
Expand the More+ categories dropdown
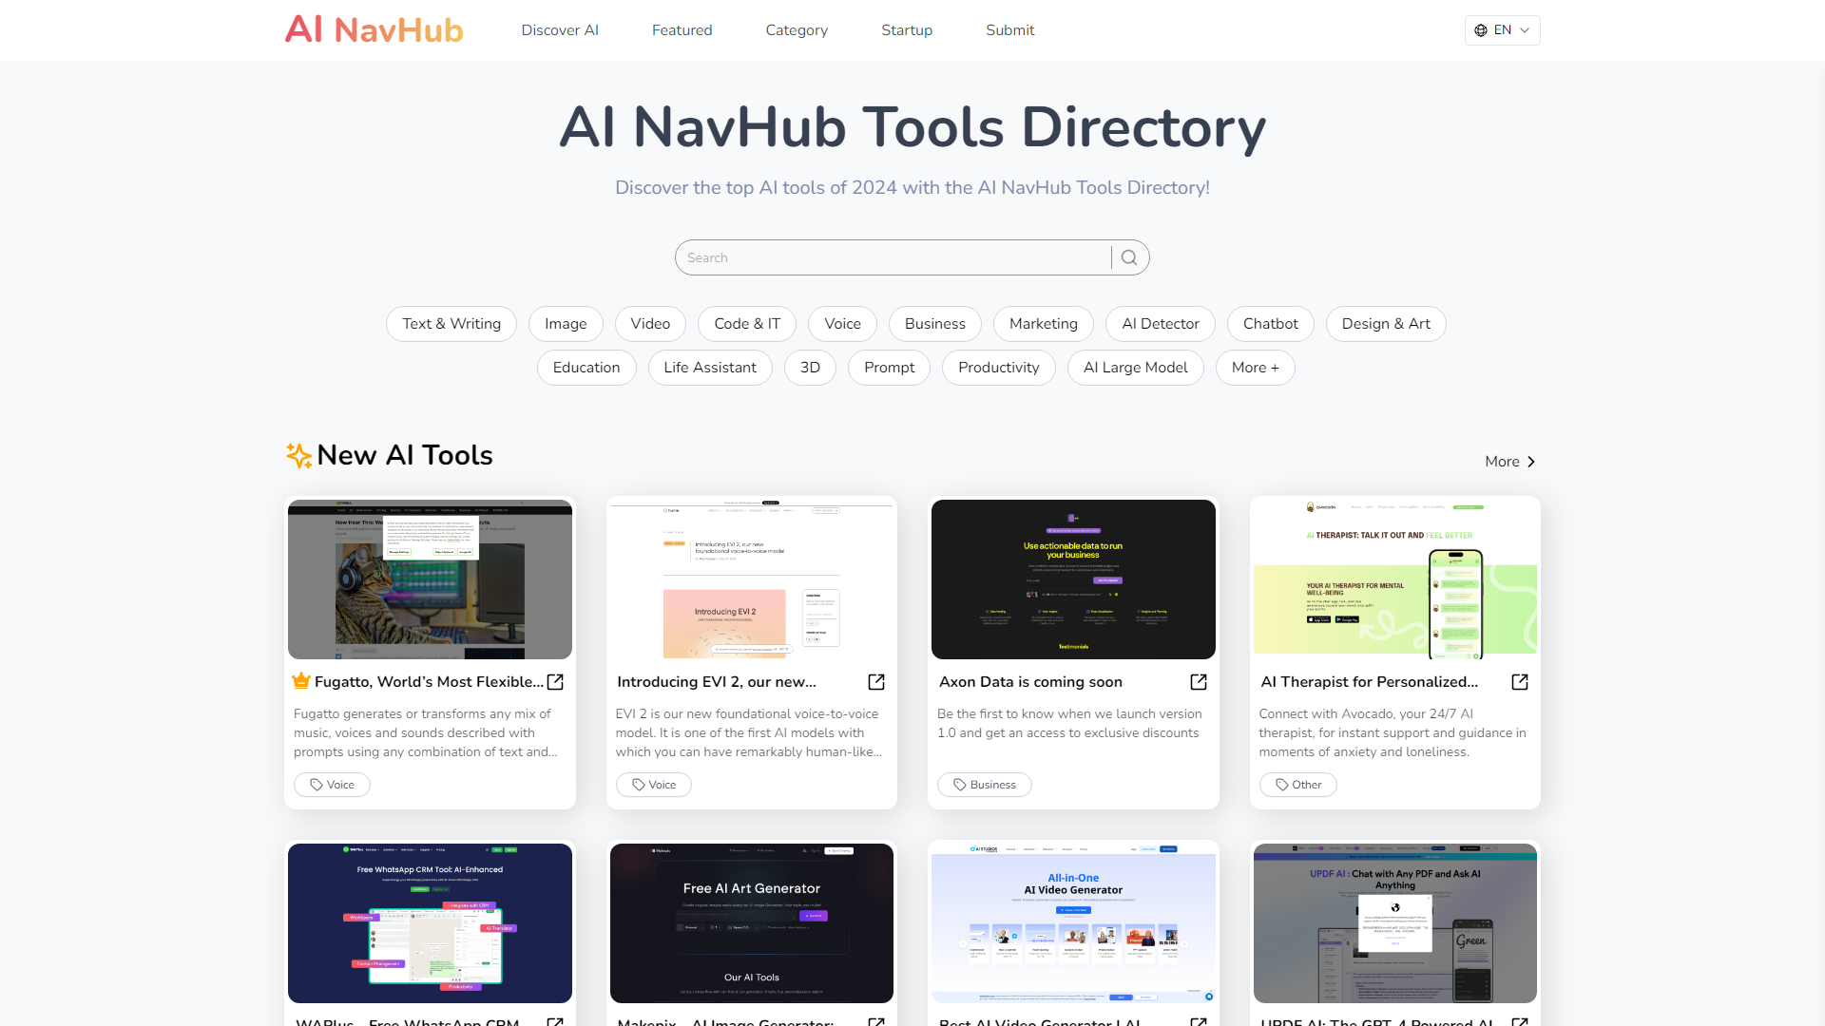click(1254, 366)
